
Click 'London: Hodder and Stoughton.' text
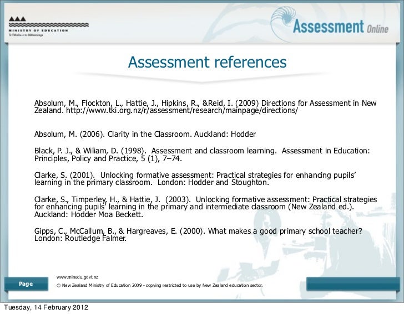click(x=213, y=183)
